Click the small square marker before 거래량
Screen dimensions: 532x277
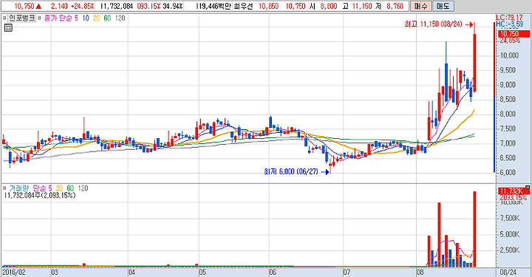4,188
